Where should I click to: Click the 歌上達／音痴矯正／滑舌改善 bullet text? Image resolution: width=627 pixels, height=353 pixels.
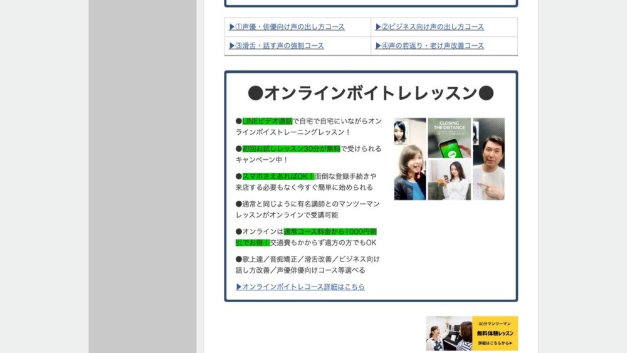pyautogui.click(x=307, y=265)
